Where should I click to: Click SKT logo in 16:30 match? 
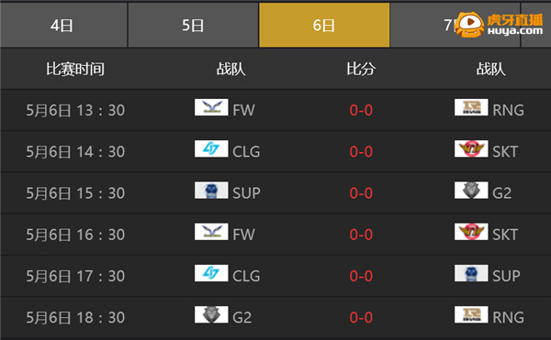click(471, 232)
